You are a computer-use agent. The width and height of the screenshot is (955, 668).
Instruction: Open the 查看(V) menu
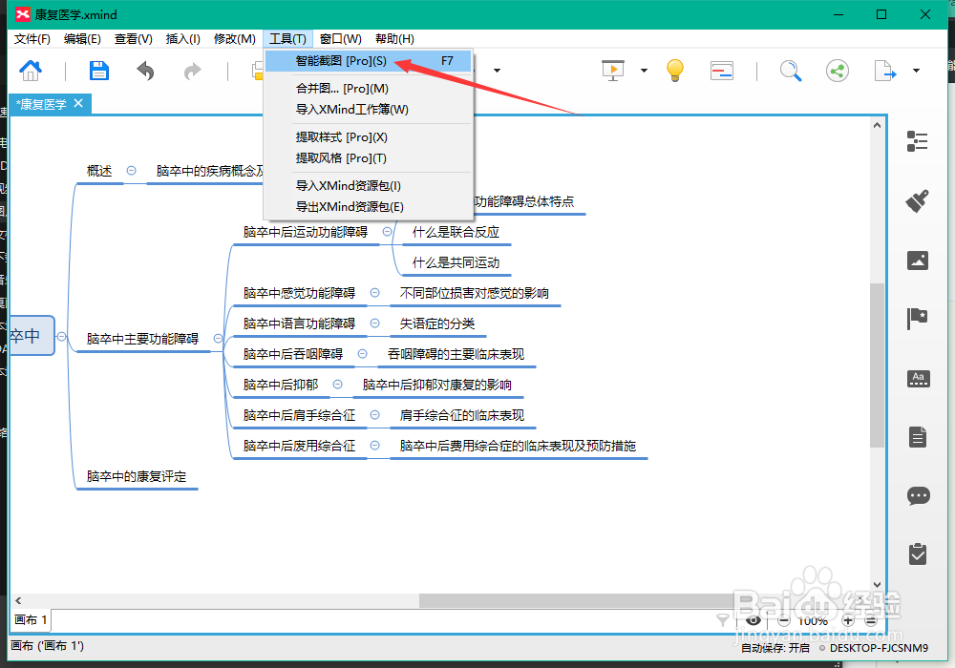click(134, 39)
